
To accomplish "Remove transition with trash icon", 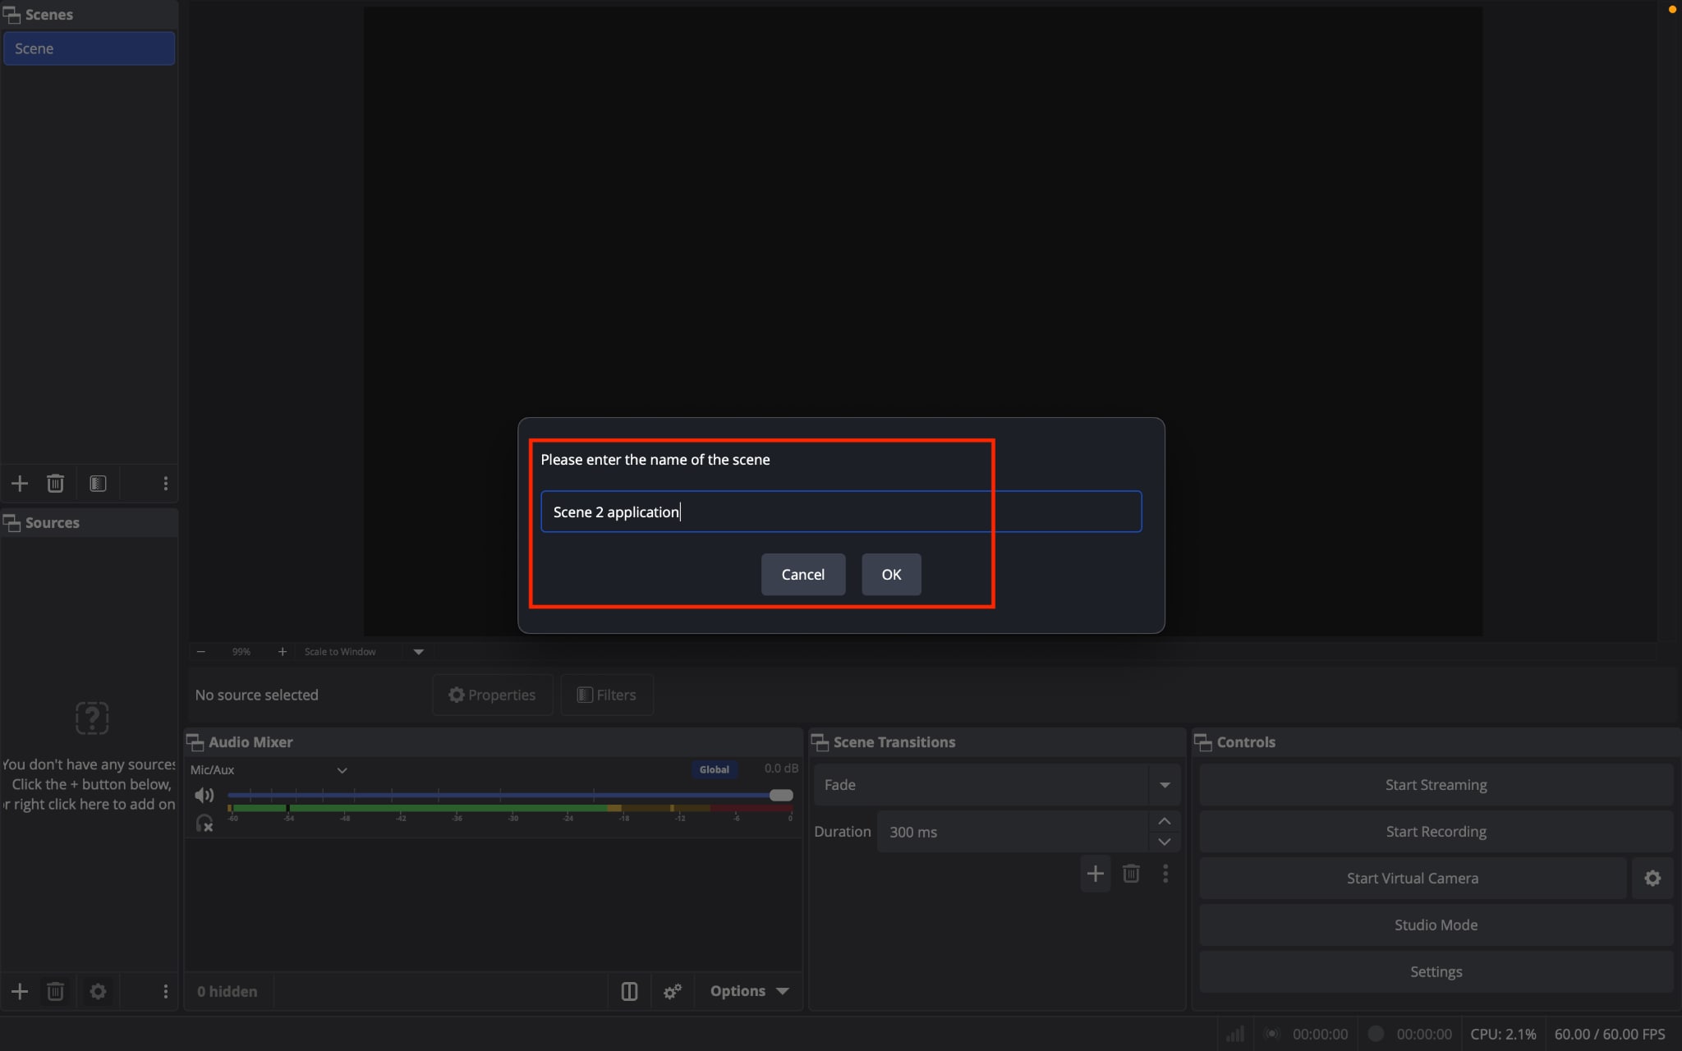I will 1131,874.
